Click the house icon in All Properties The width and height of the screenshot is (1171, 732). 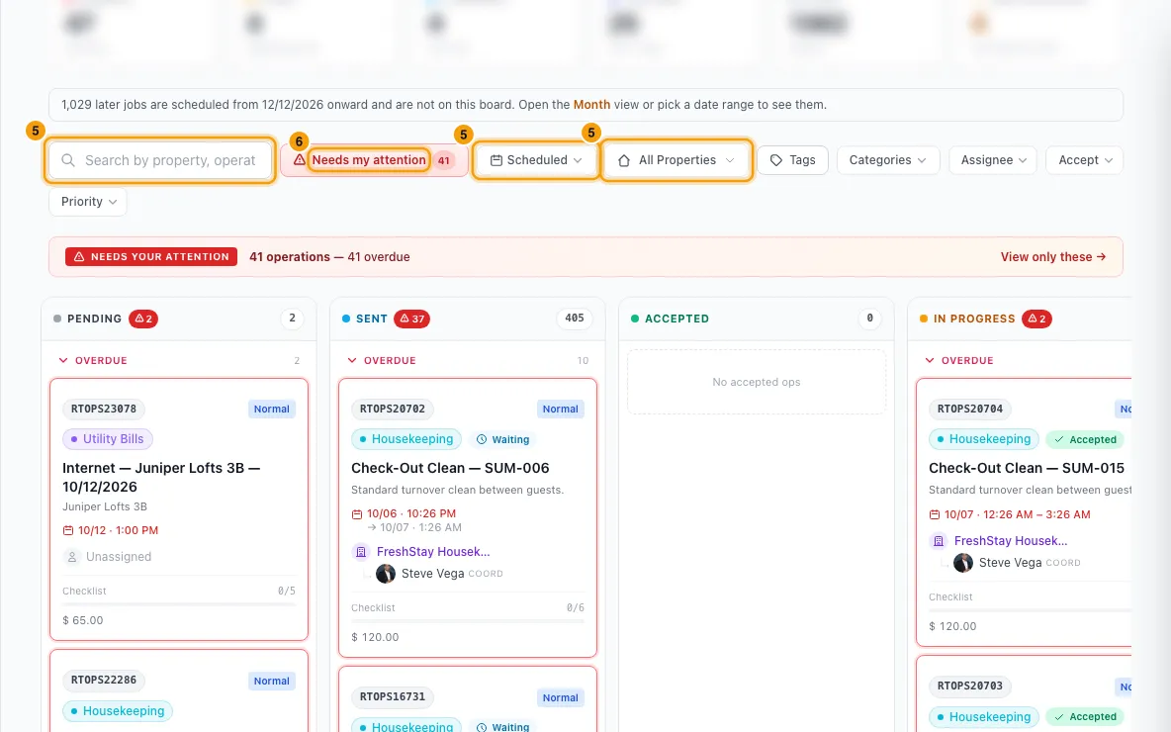(624, 160)
